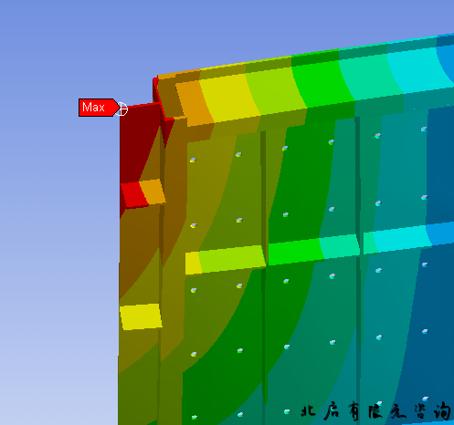Click the red Max label tag

pos(99,108)
